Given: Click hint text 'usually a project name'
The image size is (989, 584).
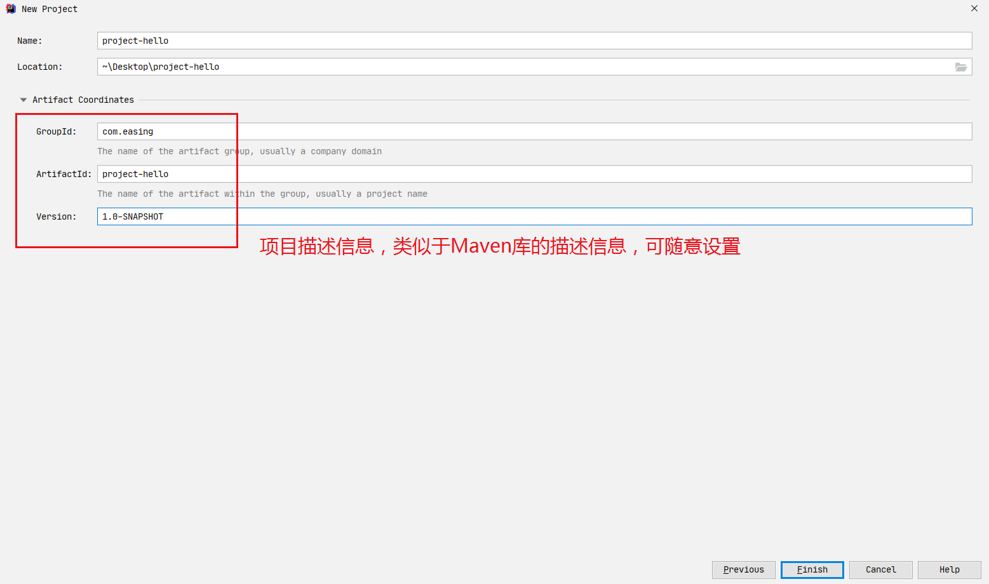Looking at the screenshot, I should (372, 194).
